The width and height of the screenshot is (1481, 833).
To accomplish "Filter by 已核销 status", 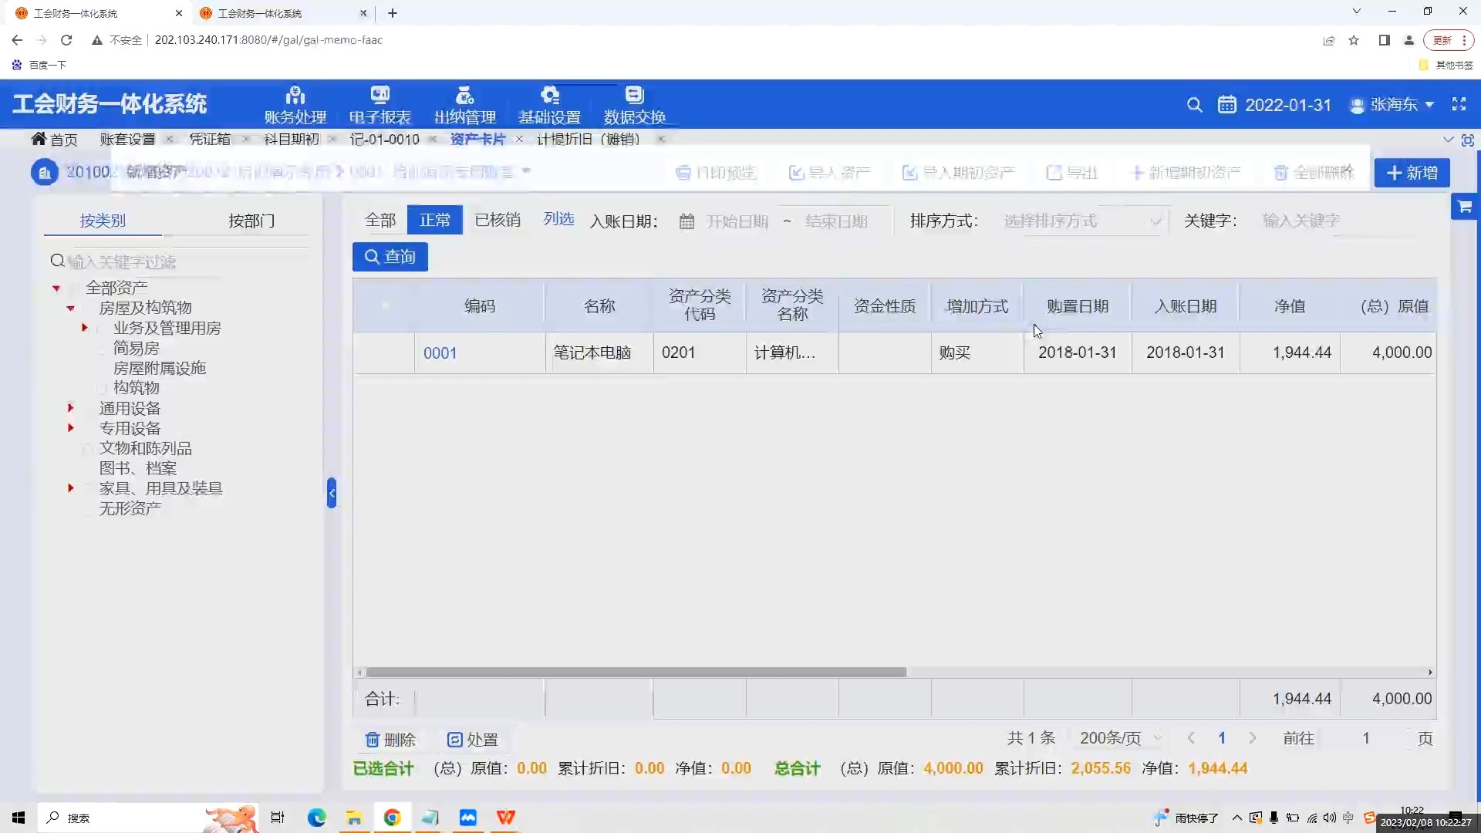I will click(498, 221).
